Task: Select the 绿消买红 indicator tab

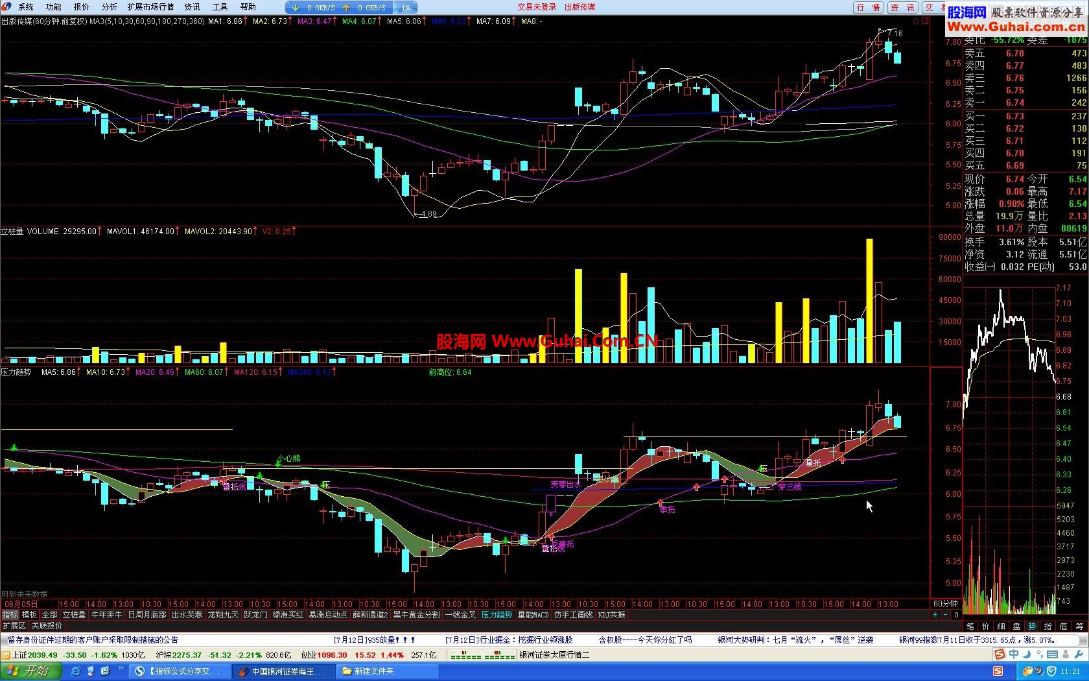Action: click(x=288, y=614)
